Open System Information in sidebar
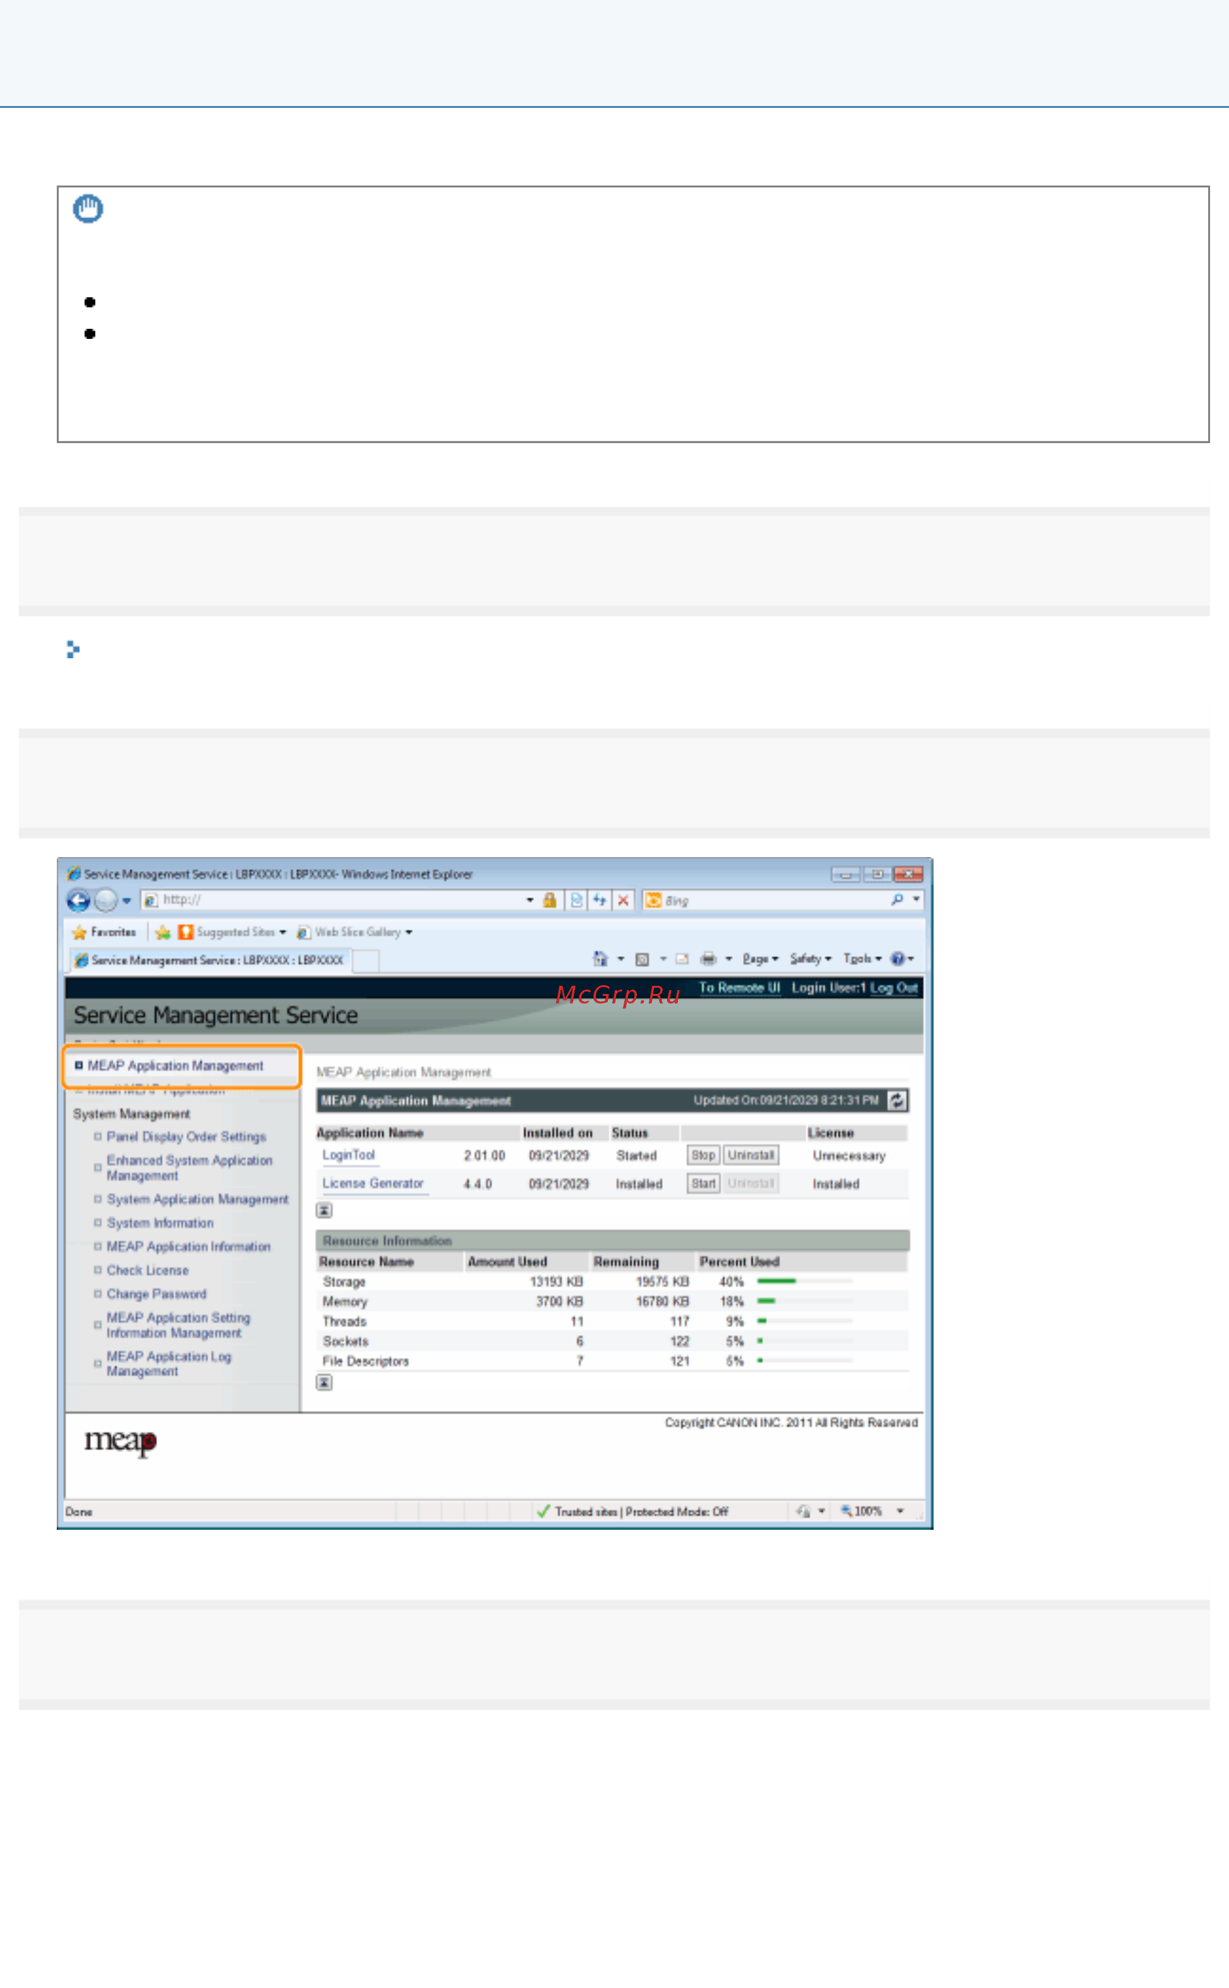The height and width of the screenshot is (1988, 1229). 160,1222
